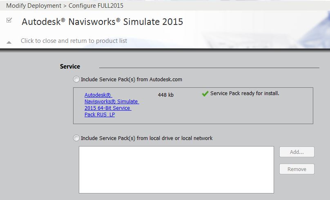Click the Add... button

pyautogui.click(x=297, y=152)
